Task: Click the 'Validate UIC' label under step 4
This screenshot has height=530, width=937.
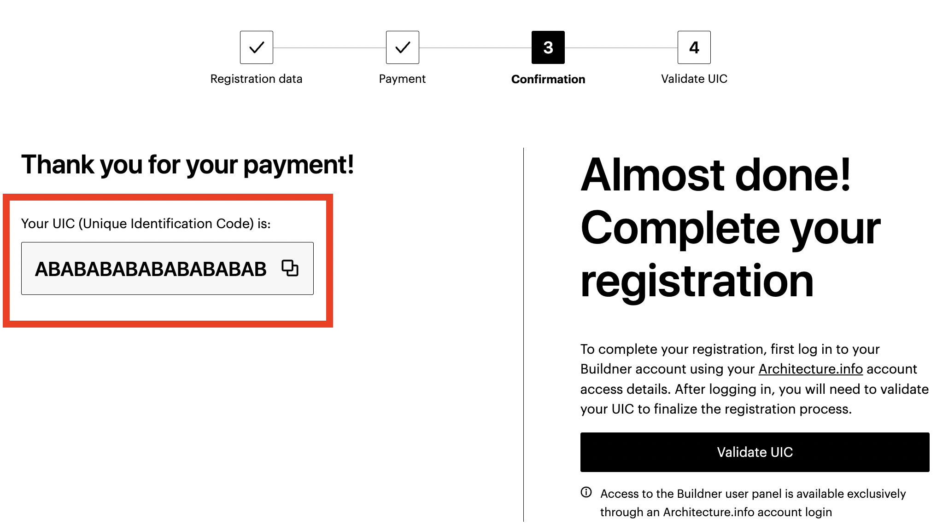Action: 694,79
